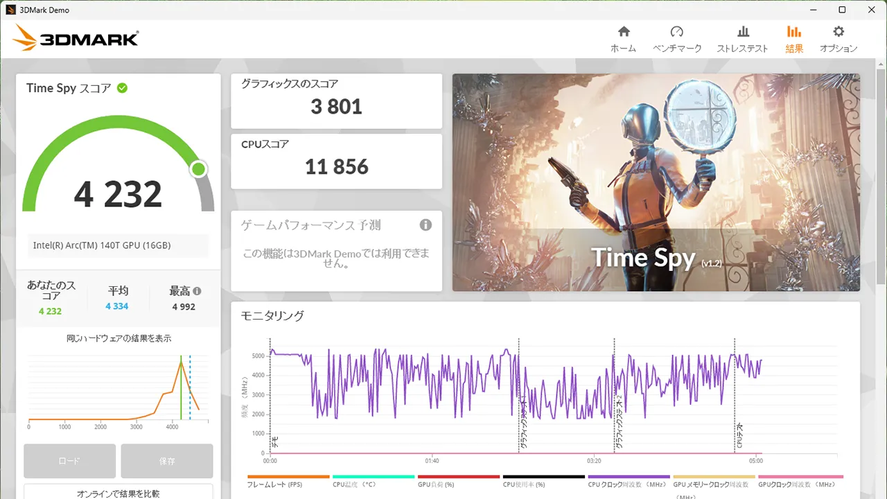Image resolution: width=887 pixels, height=499 pixels.
Task: Toggle CPU temperature legend swatch
Action: point(374,477)
